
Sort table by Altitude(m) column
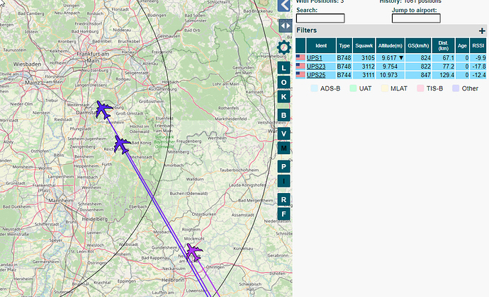point(390,46)
